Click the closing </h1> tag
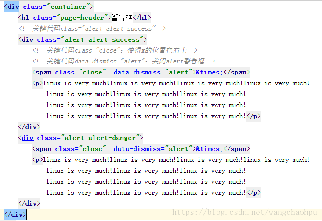322x221 pixels. tap(142, 18)
